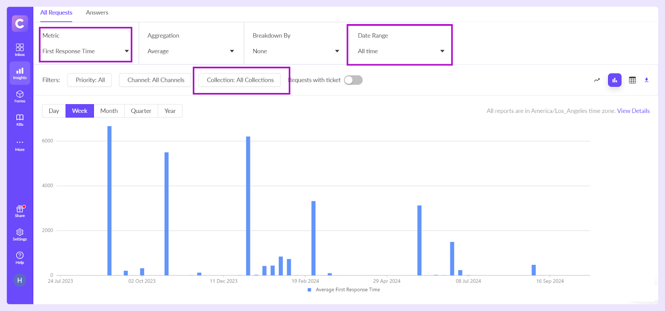This screenshot has height=311, width=665.
Task: Click the '19 Feb 2024' axis label
Action: coord(305,281)
